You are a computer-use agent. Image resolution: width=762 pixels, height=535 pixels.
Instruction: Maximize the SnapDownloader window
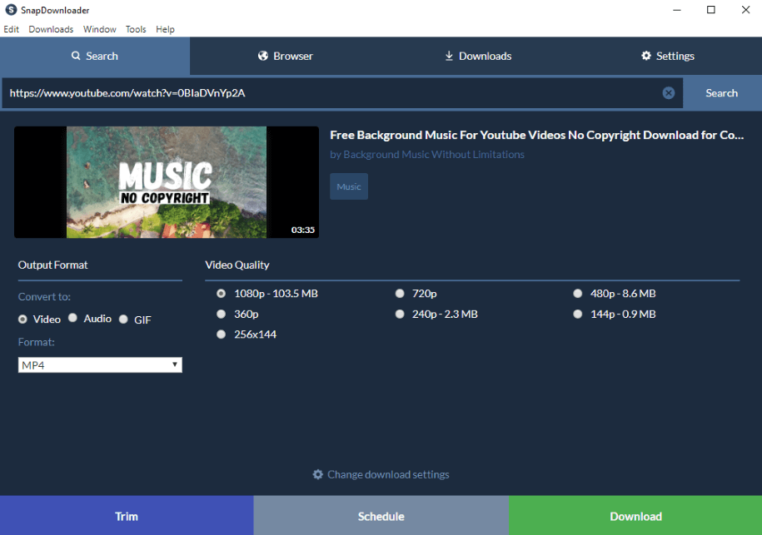coord(711,10)
